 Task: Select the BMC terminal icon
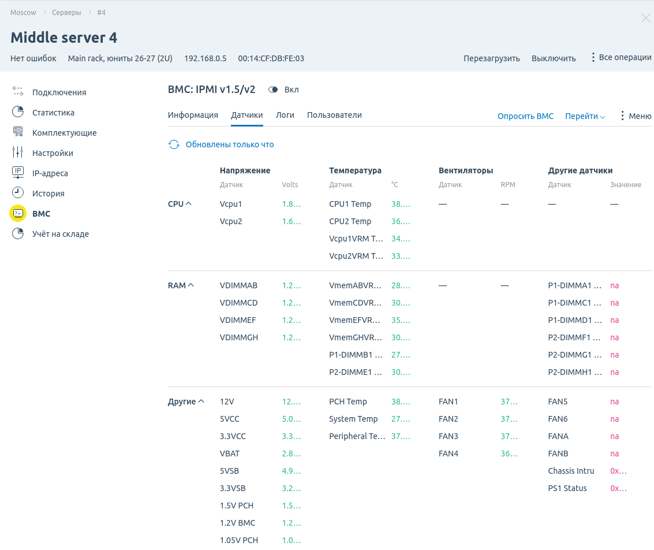pyautogui.click(x=18, y=213)
